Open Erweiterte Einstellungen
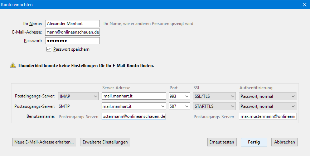This screenshot has height=156, width=310. click(x=105, y=142)
